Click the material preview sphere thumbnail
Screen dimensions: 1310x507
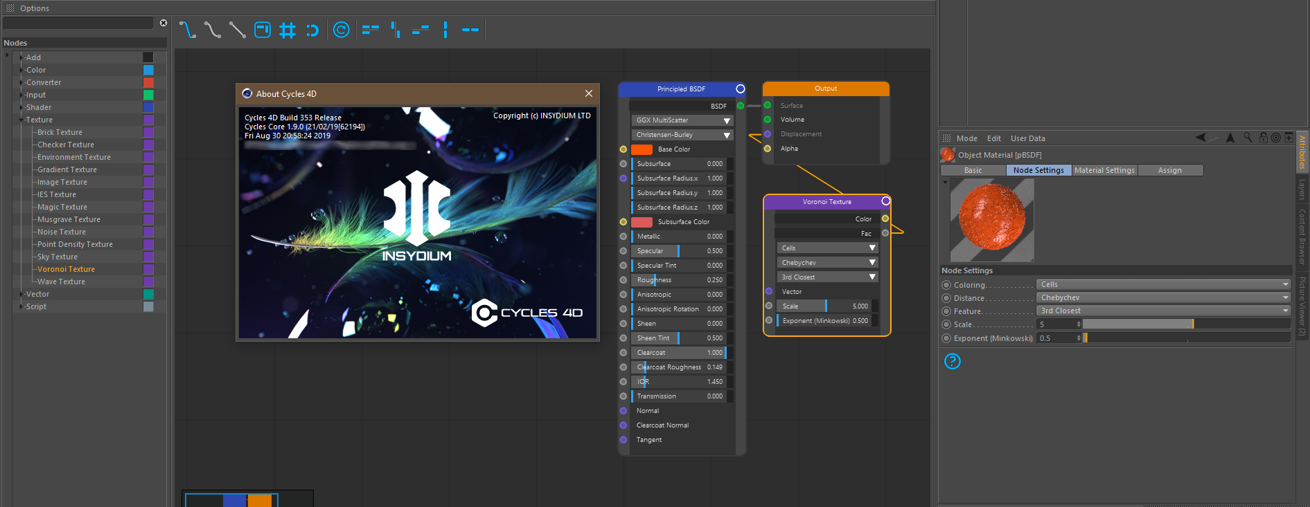tap(992, 220)
